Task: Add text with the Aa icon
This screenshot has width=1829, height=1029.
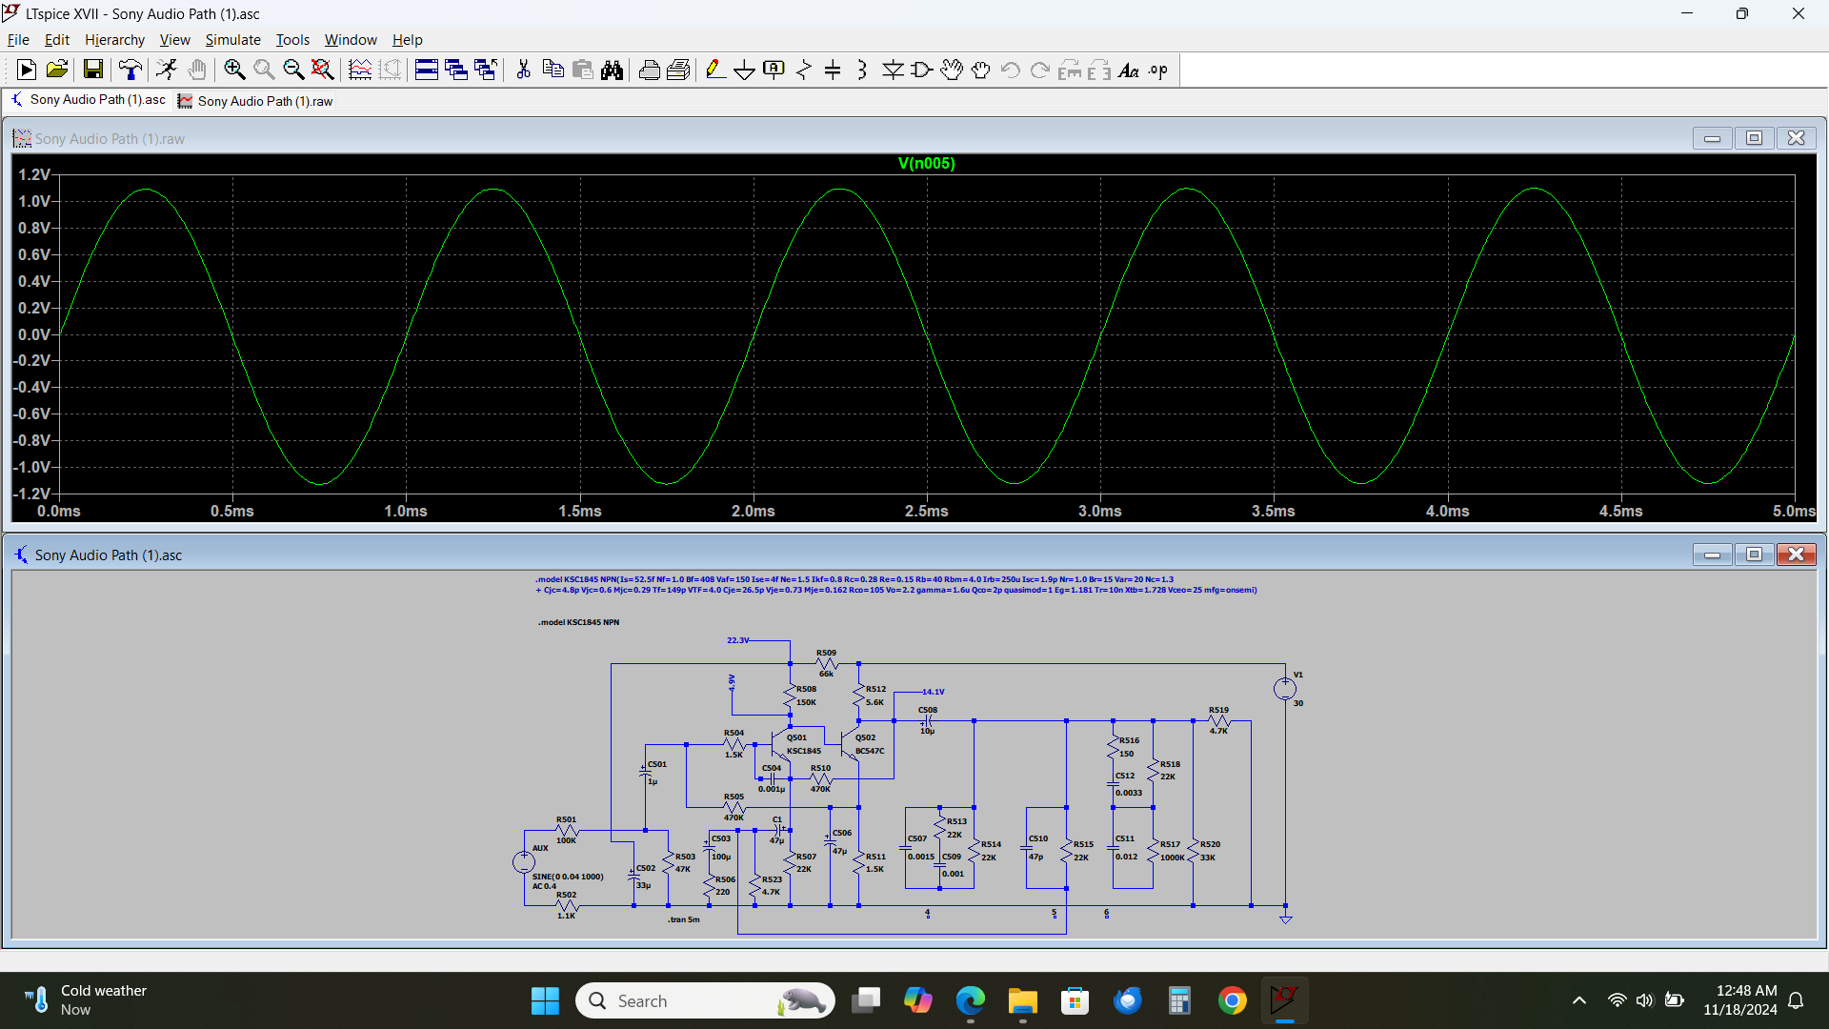Action: pos(1129,70)
